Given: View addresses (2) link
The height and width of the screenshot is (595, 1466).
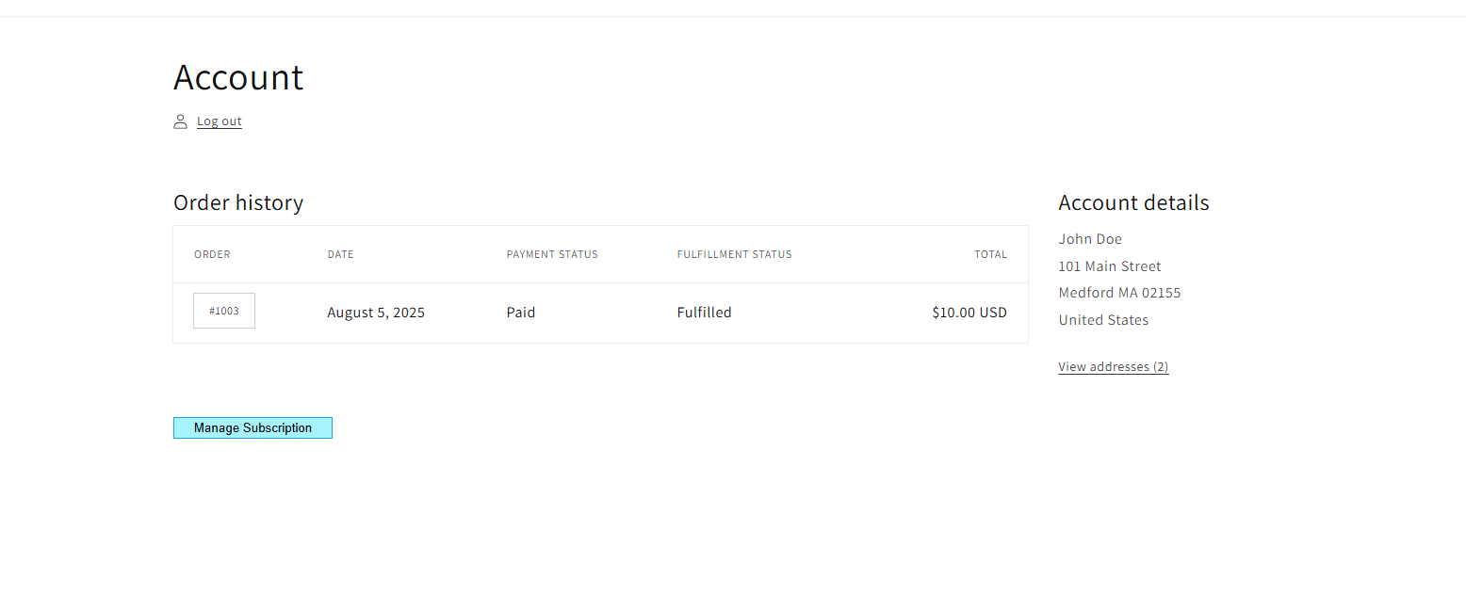Looking at the screenshot, I should click(x=1113, y=367).
